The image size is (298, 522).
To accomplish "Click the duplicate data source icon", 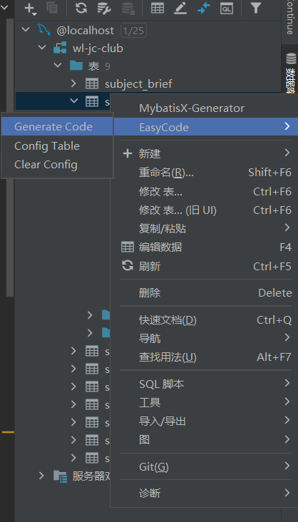I will tap(52, 7).
